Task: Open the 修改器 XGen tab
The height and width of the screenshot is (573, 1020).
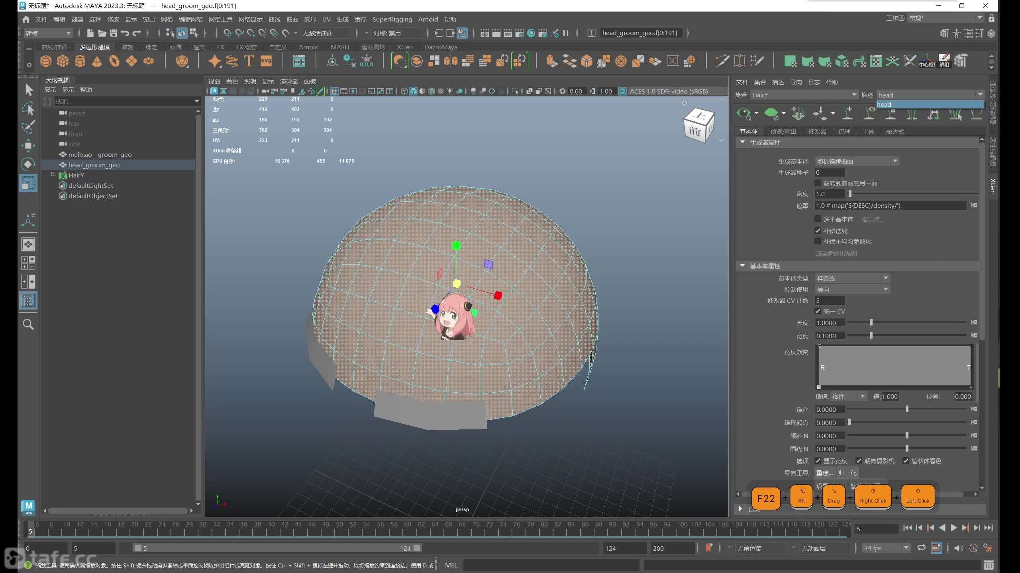Action: 817,131
